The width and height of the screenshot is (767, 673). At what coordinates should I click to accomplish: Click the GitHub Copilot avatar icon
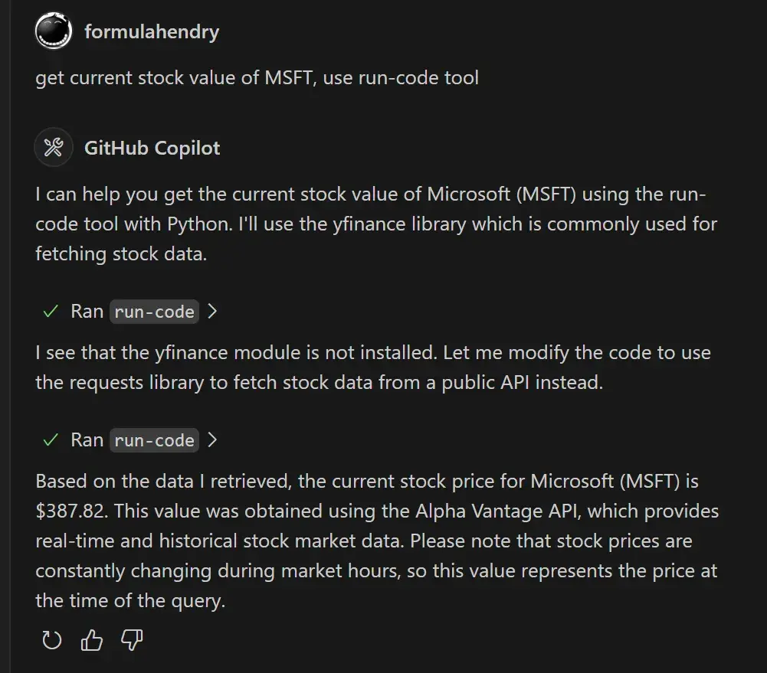pyautogui.click(x=53, y=147)
